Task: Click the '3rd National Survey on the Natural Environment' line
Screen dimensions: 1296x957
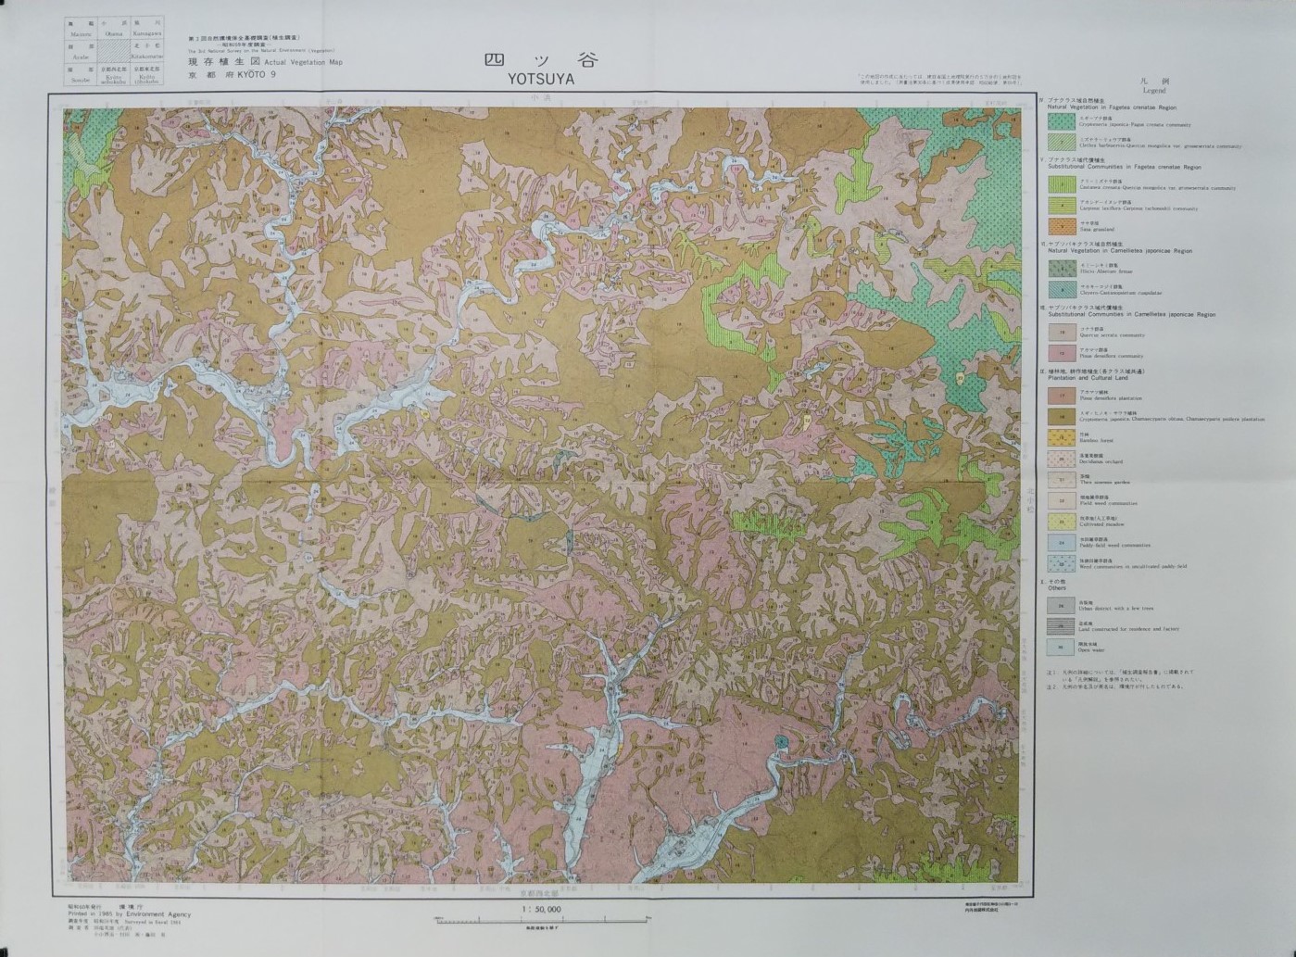Action: tap(261, 51)
